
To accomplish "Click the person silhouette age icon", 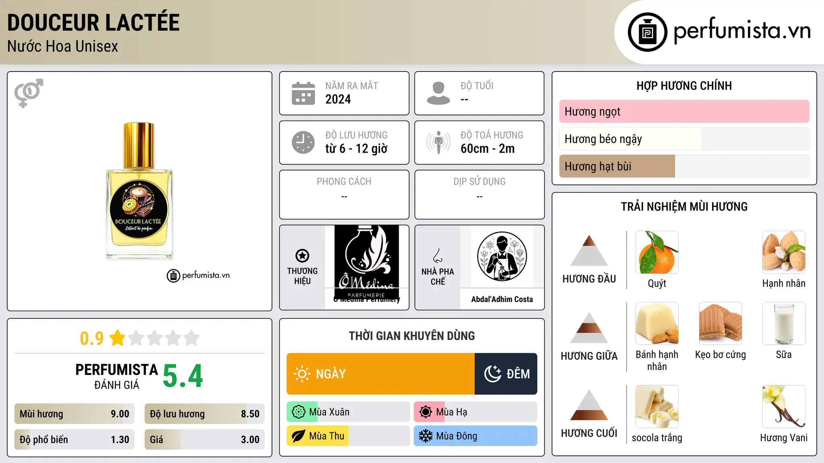I will tap(439, 93).
